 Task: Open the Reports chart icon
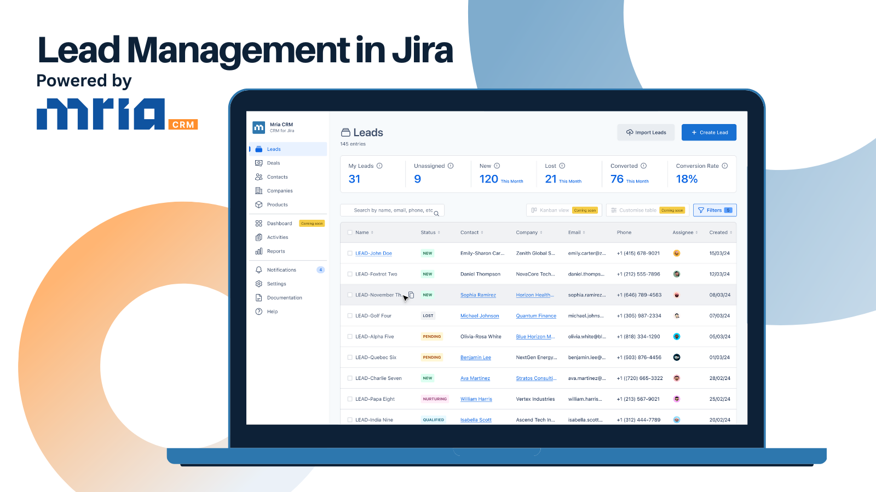[x=259, y=251]
